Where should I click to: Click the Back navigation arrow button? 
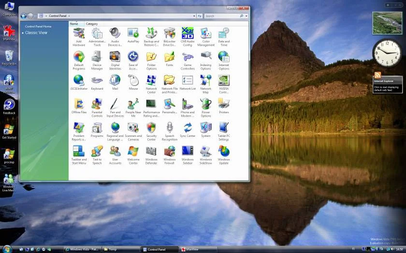pos(23,16)
